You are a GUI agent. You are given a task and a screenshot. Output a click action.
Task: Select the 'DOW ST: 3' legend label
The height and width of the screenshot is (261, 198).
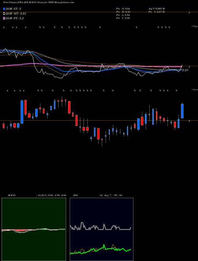point(13,9)
